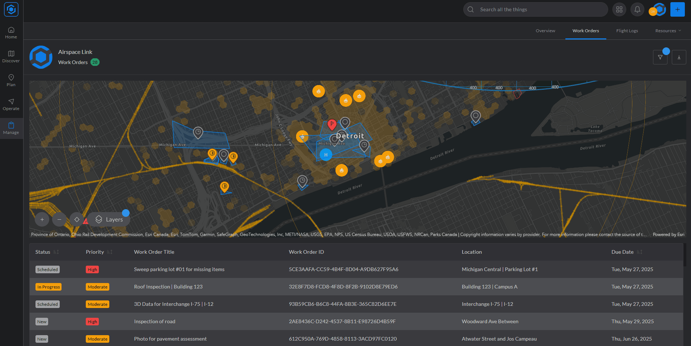Recenter map to my location
Screen dimensions: 691x346
[77, 219]
